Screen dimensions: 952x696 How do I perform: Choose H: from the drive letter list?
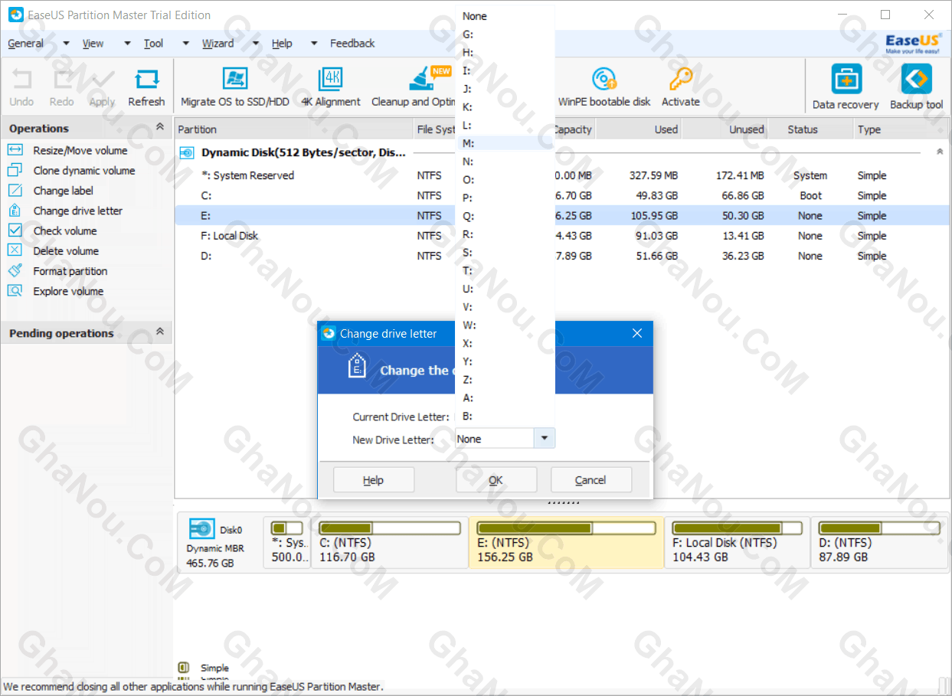click(505, 53)
